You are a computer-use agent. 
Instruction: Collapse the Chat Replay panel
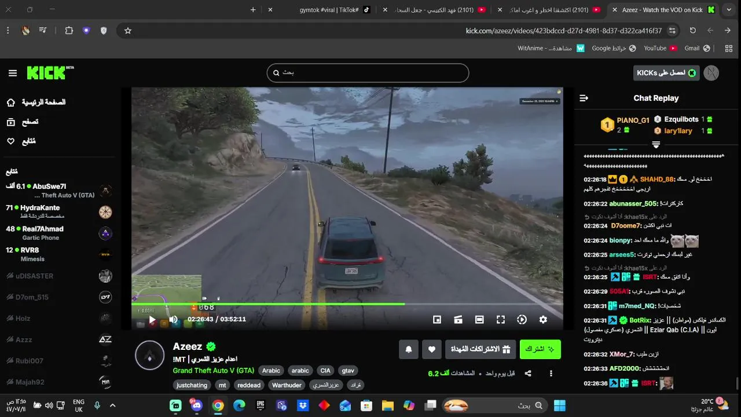[584, 98]
